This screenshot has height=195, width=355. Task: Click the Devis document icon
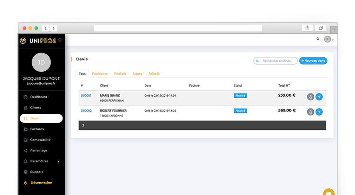pyautogui.click(x=26, y=119)
